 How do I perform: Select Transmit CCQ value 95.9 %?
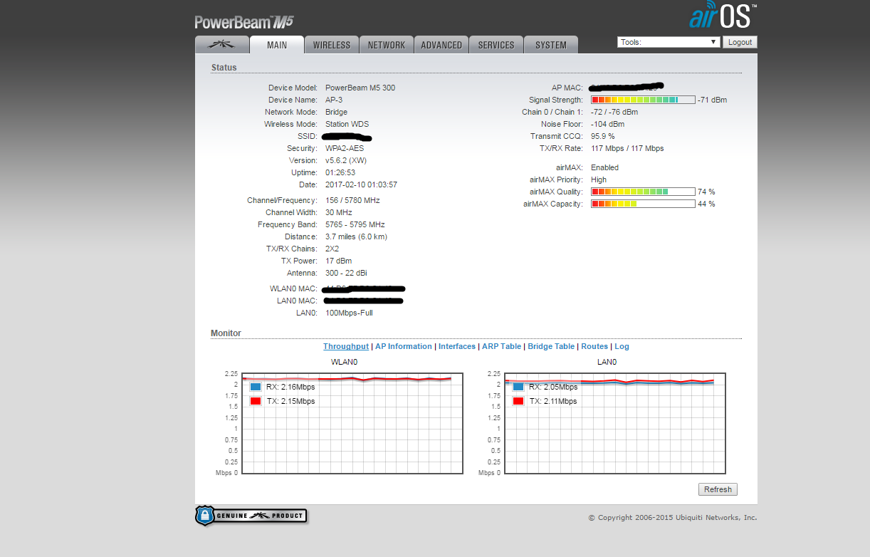point(603,136)
